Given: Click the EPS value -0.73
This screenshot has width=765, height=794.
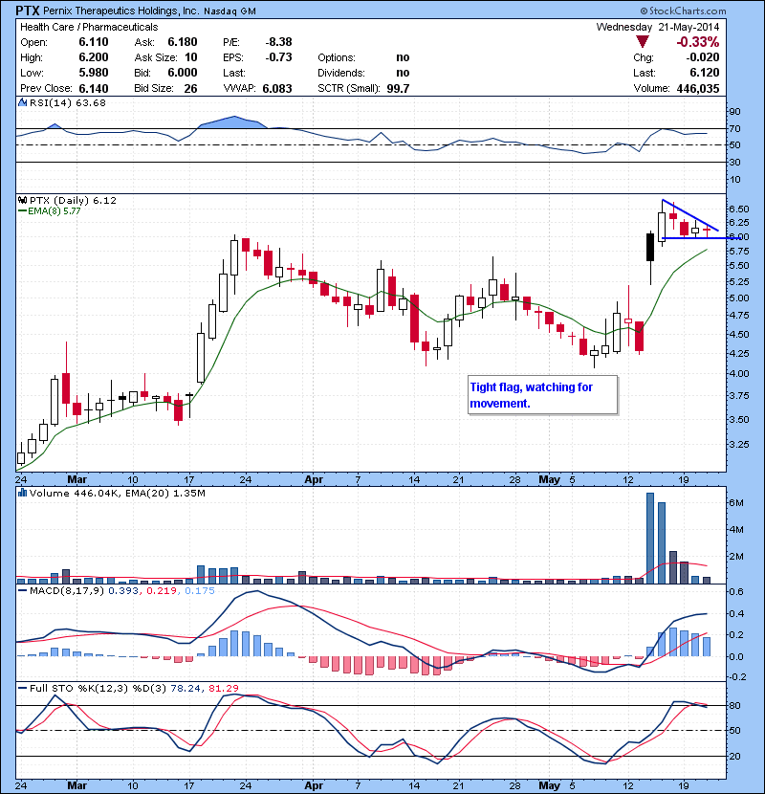Looking at the screenshot, I should point(278,57).
